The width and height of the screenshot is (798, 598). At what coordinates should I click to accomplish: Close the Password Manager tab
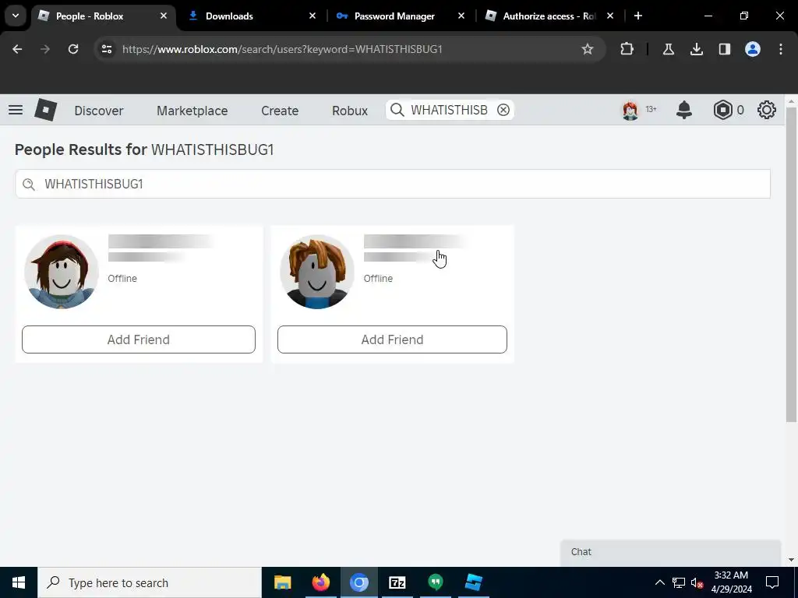pyautogui.click(x=461, y=16)
